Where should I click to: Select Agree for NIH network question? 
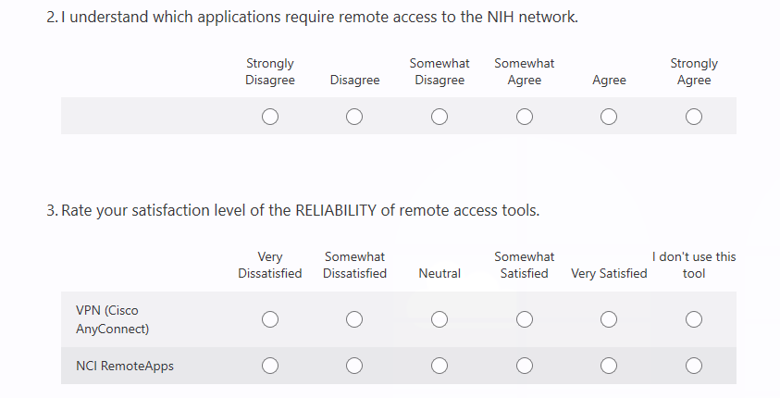pyautogui.click(x=609, y=117)
